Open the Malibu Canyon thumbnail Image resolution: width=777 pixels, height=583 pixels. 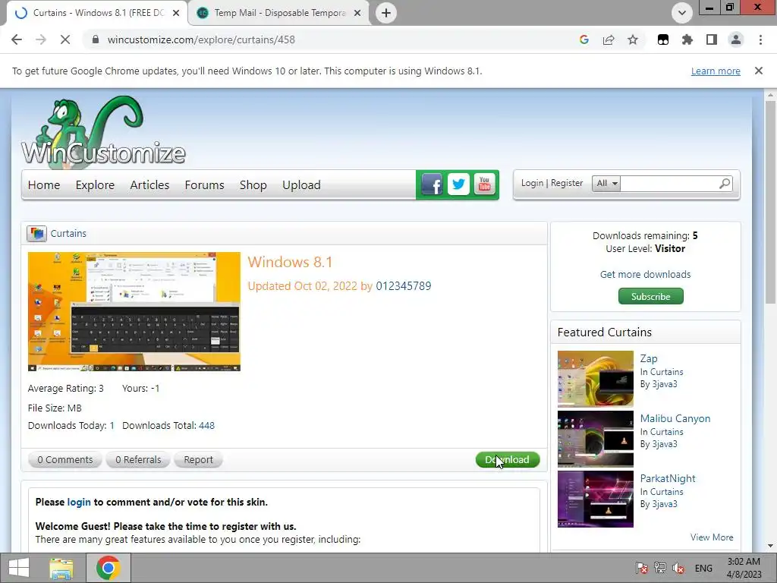tap(595, 439)
